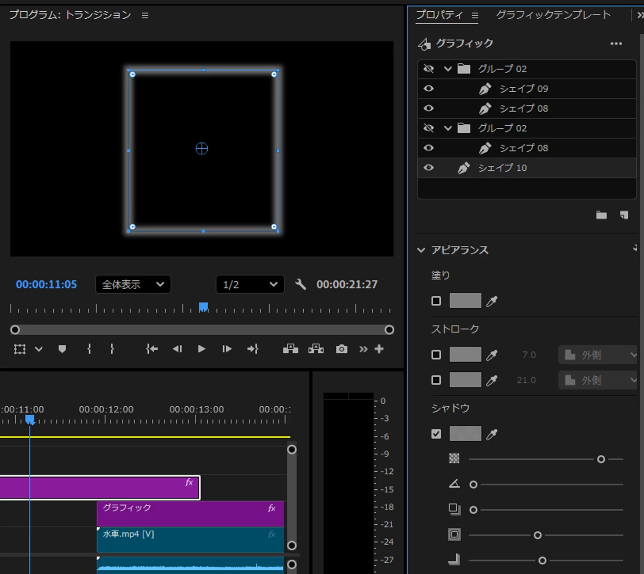
Task: Open the 1/2 playback resolution dropdown
Action: click(x=250, y=284)
